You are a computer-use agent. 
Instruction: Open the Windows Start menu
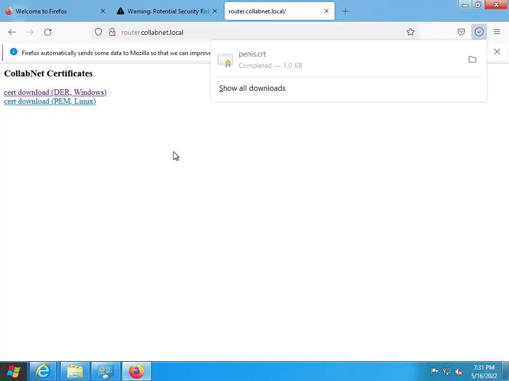point(13,371)
